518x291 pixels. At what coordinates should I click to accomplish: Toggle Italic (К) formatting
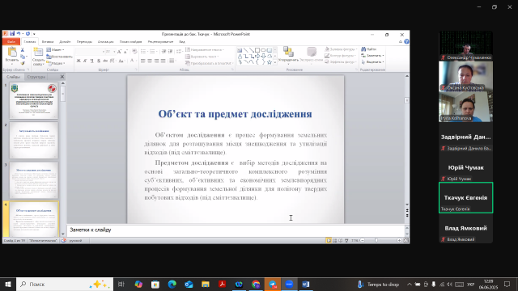click(x=85, y=61)
